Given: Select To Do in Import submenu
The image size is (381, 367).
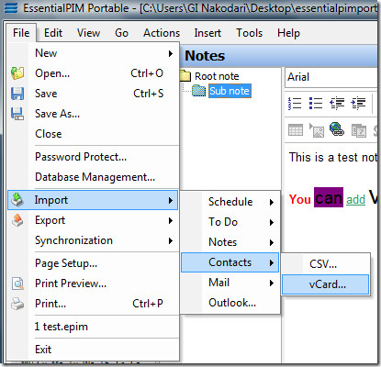Looking at the screenshot, I should pyautogui.click(x=230, y=222).
